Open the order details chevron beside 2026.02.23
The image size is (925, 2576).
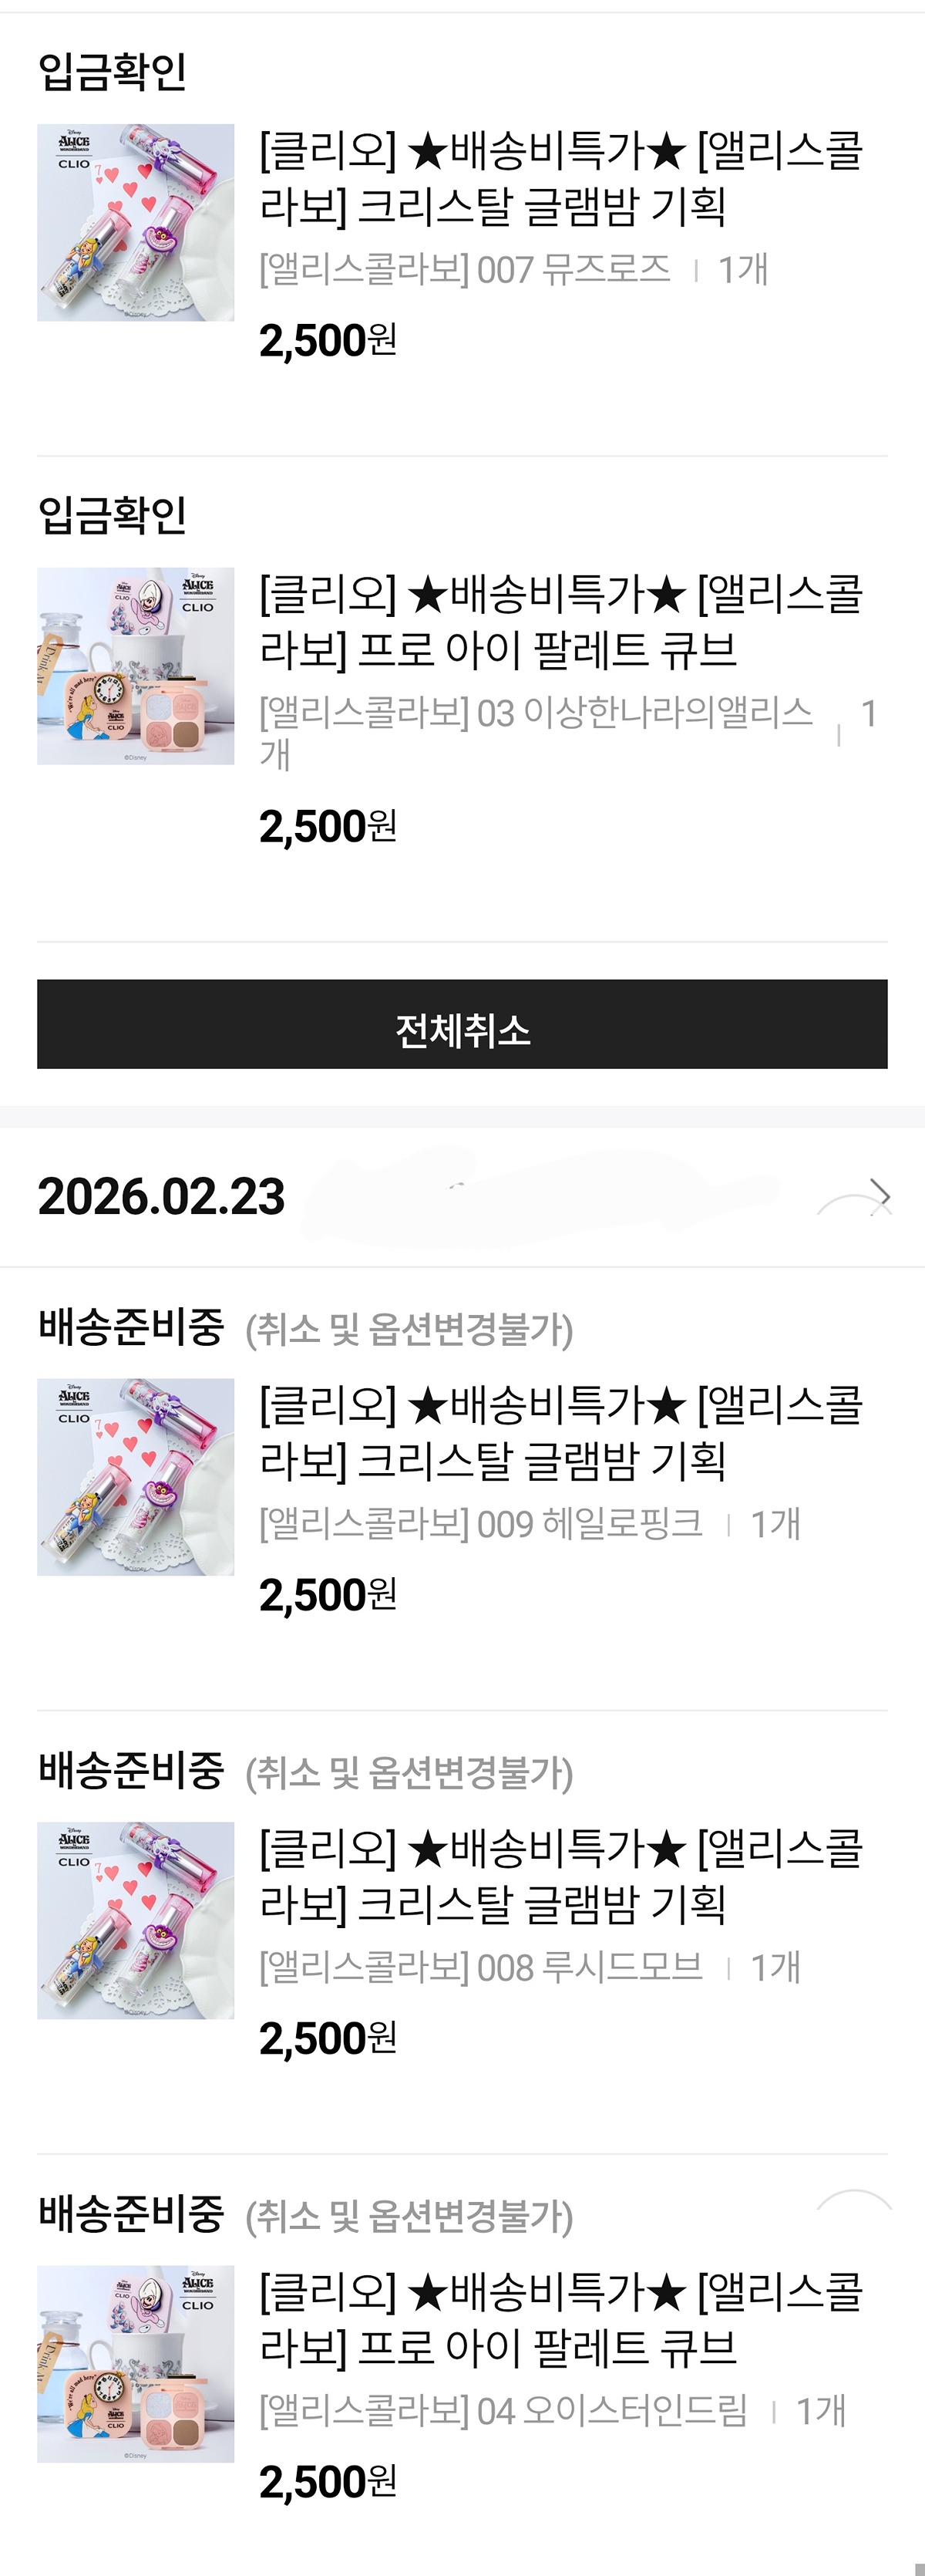(x=879, y=1196)
